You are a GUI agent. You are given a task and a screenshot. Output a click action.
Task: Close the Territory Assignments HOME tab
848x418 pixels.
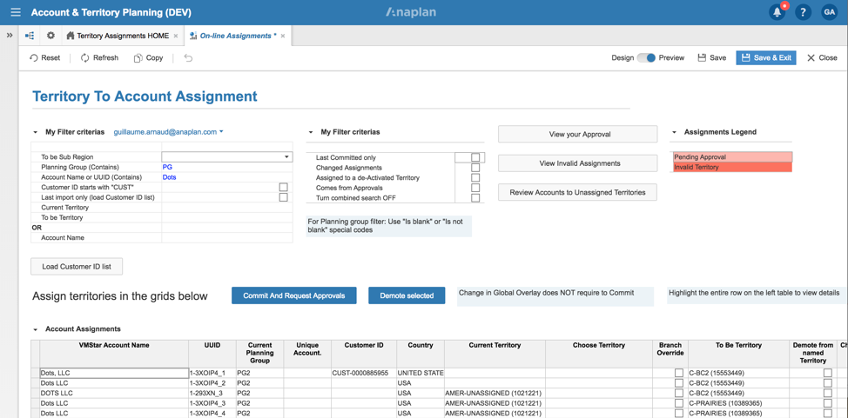coord(175,36)
